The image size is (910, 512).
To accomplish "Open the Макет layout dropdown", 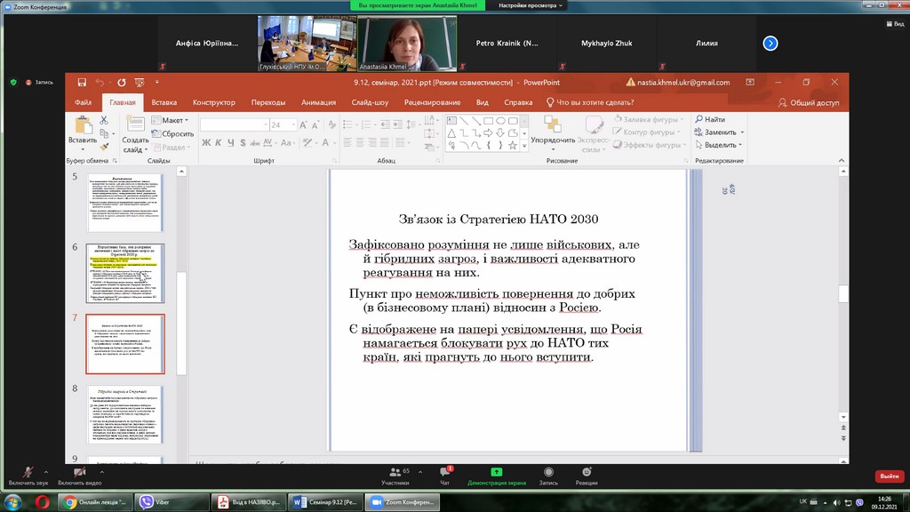I will pos(174,120).
